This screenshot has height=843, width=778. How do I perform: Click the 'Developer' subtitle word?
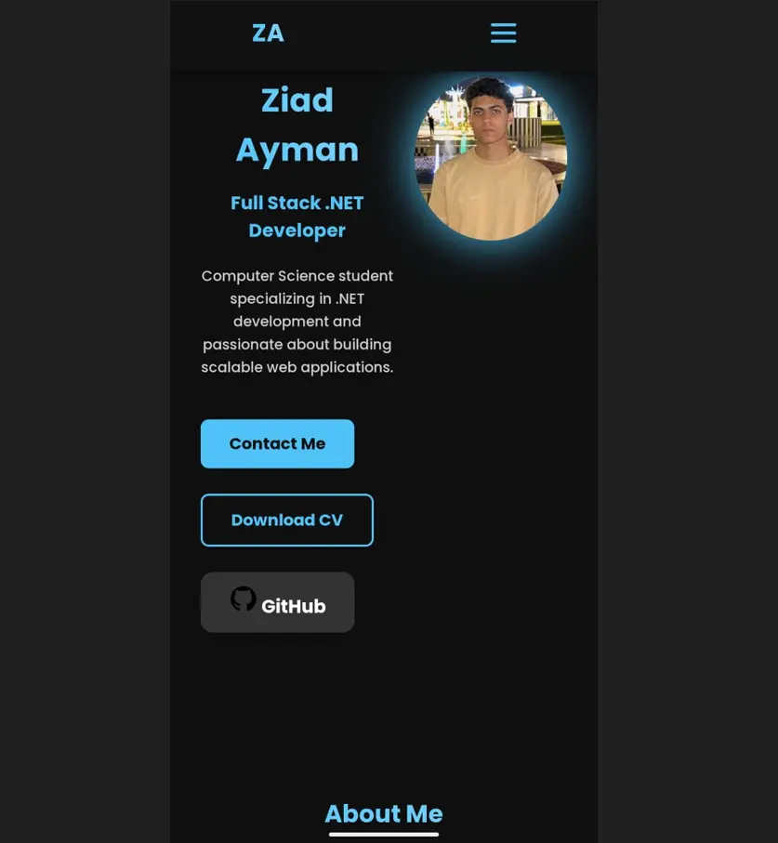(297, 231)
